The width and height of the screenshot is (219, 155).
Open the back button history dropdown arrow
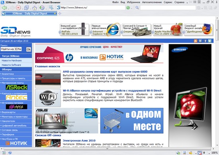point(8,9)
